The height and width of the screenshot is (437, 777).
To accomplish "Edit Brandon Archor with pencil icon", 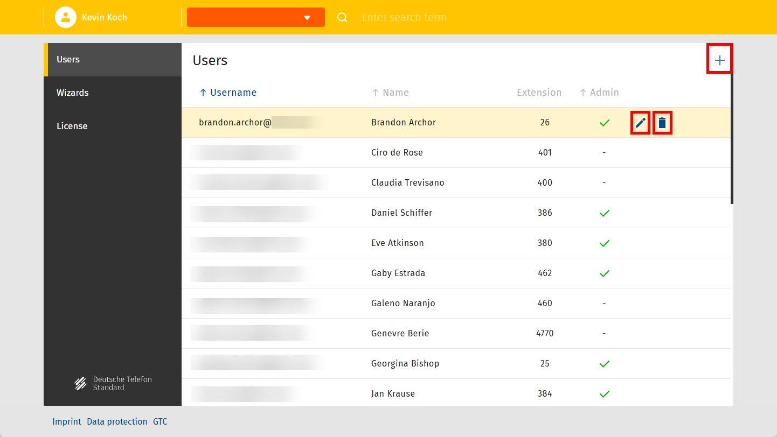I will tap(640, 123).
